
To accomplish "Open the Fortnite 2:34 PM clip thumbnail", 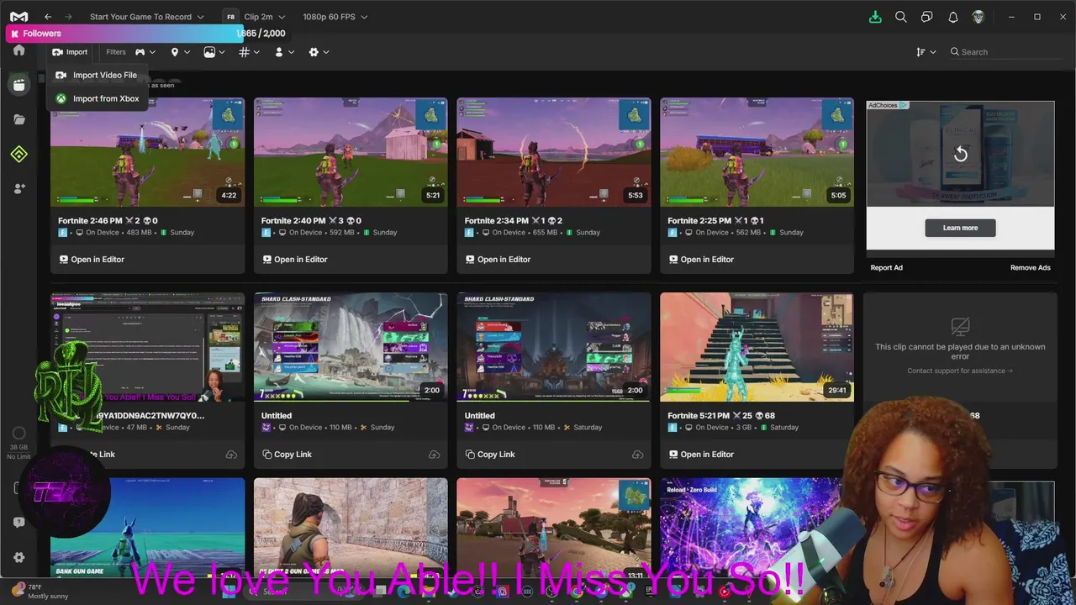I will click(x=554, y=152).
